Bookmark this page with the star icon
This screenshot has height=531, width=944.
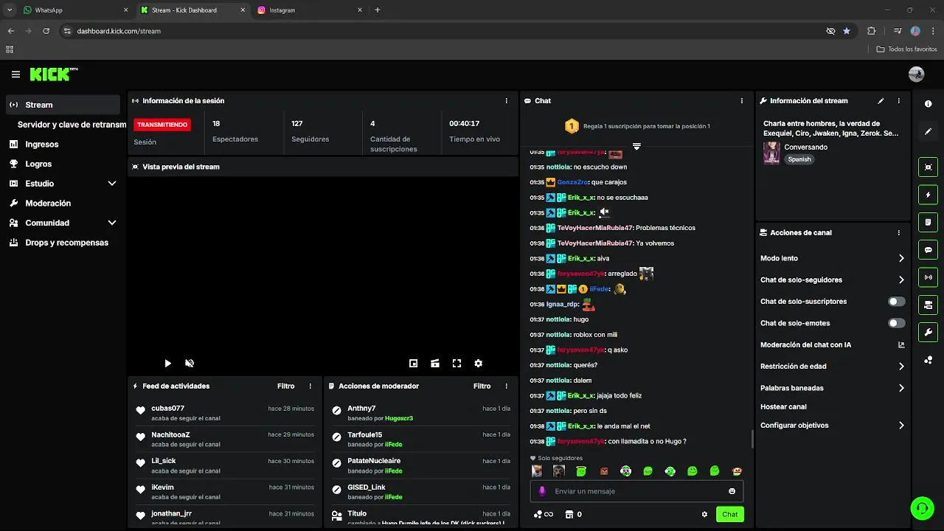847,31
